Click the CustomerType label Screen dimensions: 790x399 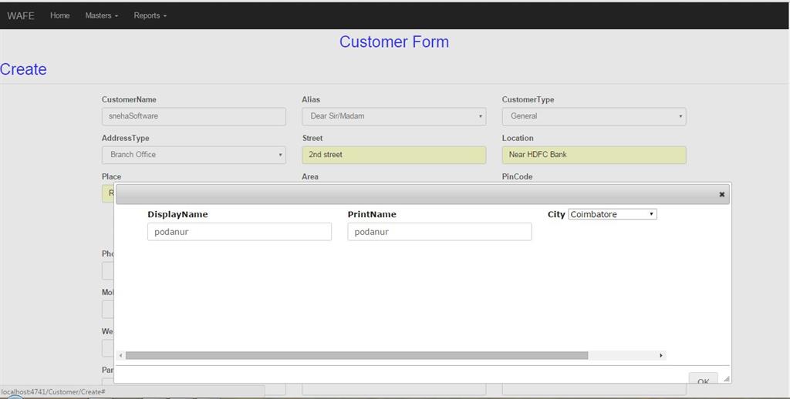(x=528, y=99)
